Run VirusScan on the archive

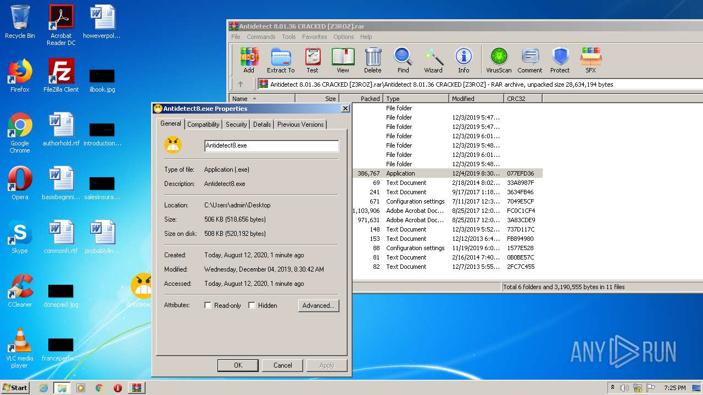(x=499, y=60)
